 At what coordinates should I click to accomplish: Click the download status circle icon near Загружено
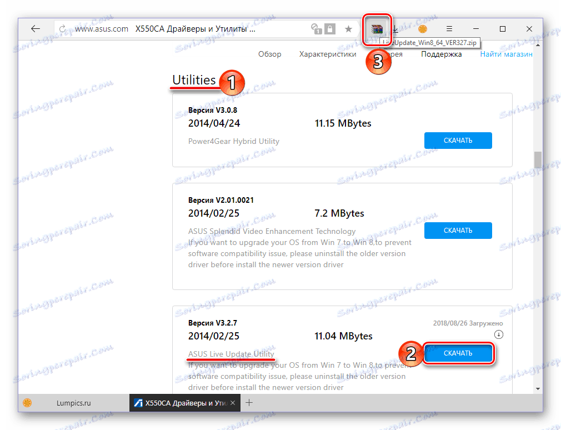tap(498, 334)
